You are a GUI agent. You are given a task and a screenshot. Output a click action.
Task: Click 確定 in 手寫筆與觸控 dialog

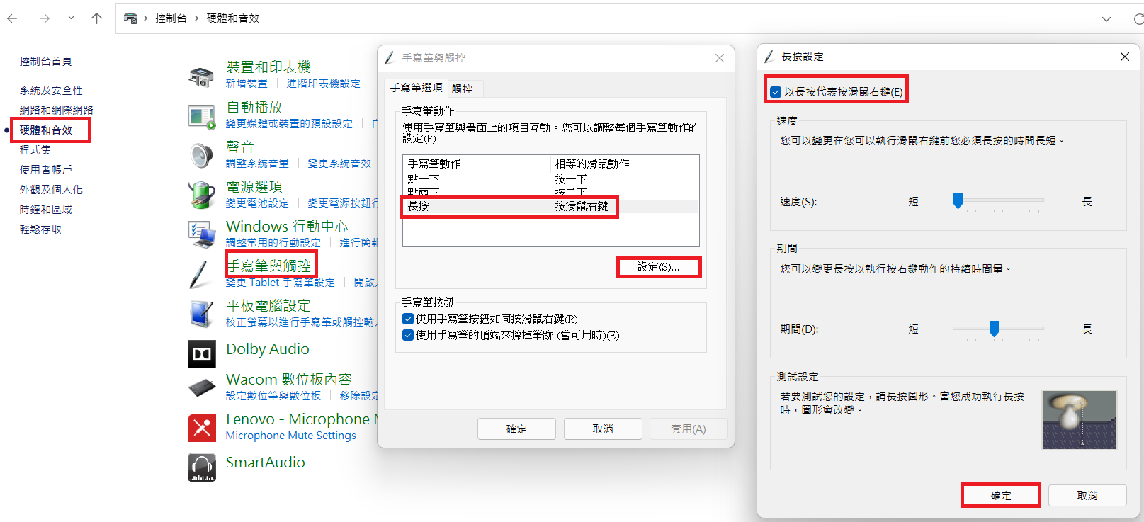(516, 429)
